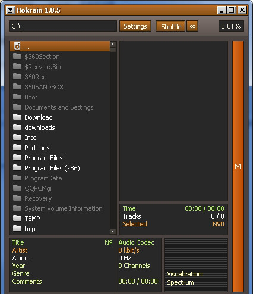Click the orange volume slider bar marked M
Image resolution: width=253 pixels, height=305 pixels.
(x=238, y=166)
